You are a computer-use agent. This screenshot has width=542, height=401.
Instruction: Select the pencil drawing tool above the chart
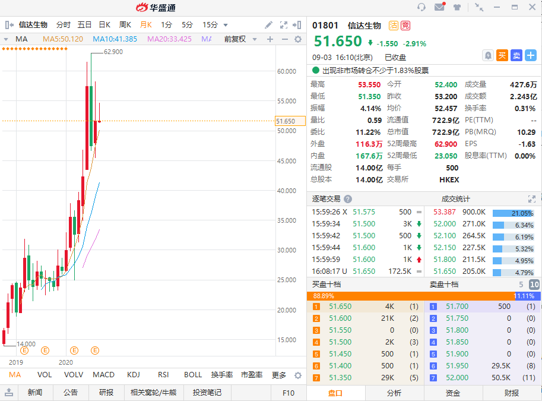pos(269,25)
